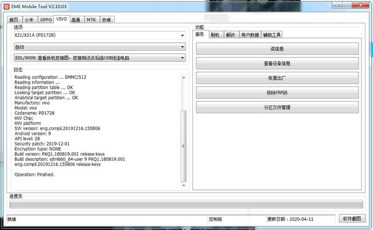Open the 高通 tab
The image size is (373, 230).
[x=76, y=20]
